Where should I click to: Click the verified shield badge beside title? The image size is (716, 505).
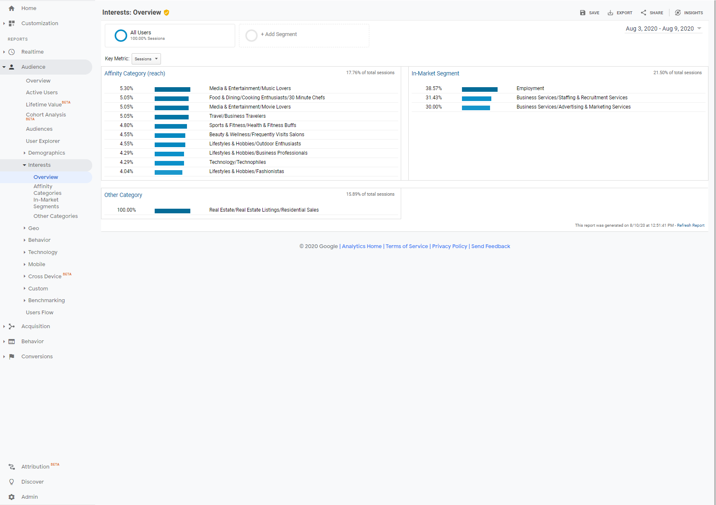click(166, 13)
